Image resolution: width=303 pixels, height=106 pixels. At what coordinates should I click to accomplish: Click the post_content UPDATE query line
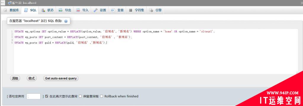coord(73,37)
